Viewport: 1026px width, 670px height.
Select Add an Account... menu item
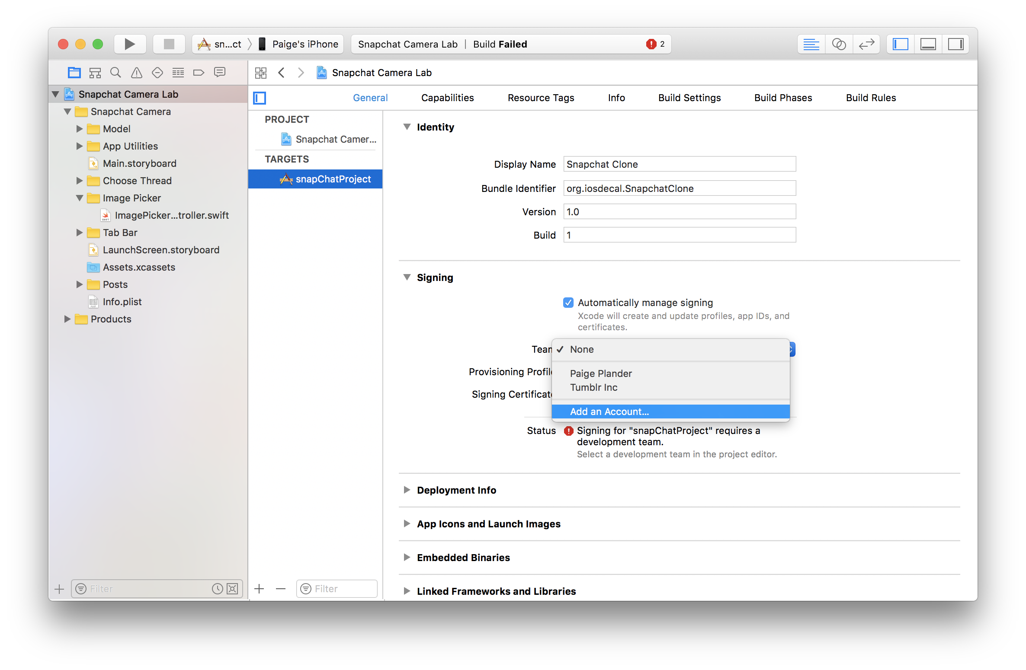[671, 412]
